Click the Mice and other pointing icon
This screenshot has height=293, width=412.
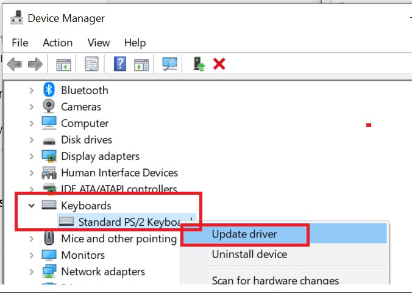pos(49,238)
